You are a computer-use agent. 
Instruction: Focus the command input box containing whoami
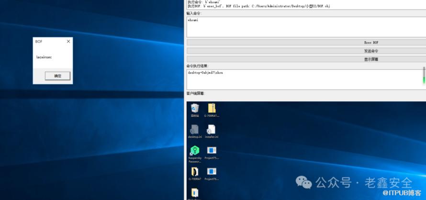click(305, 27)
